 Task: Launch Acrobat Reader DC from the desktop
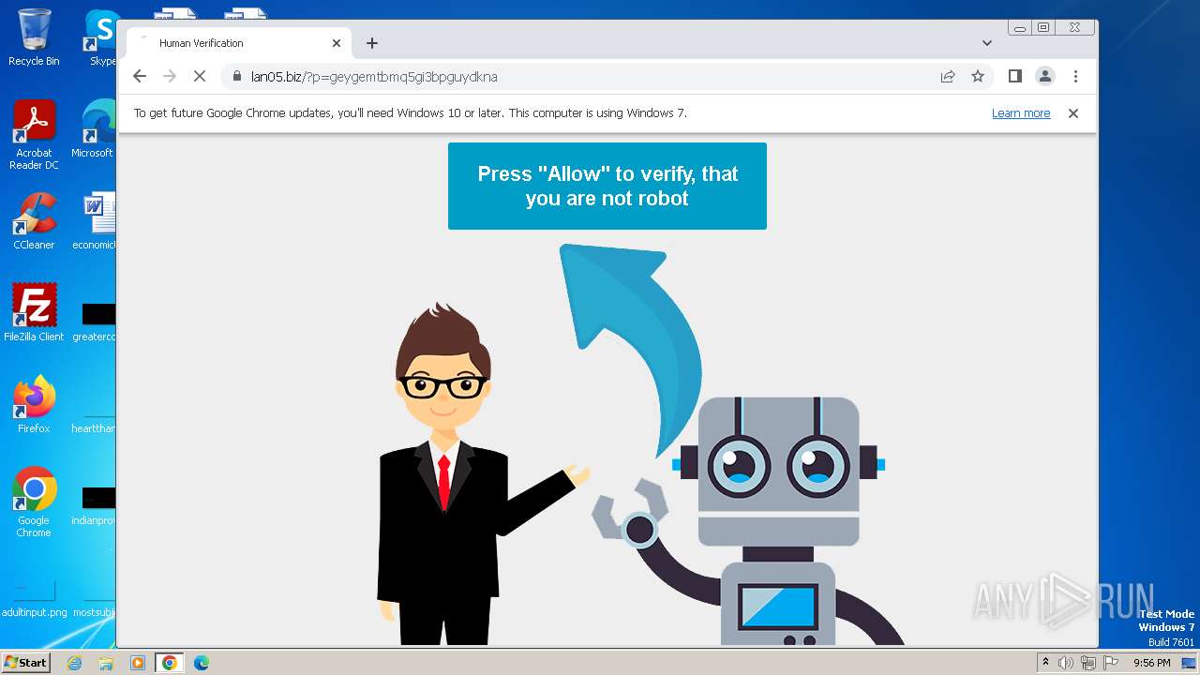pos(34,135)
